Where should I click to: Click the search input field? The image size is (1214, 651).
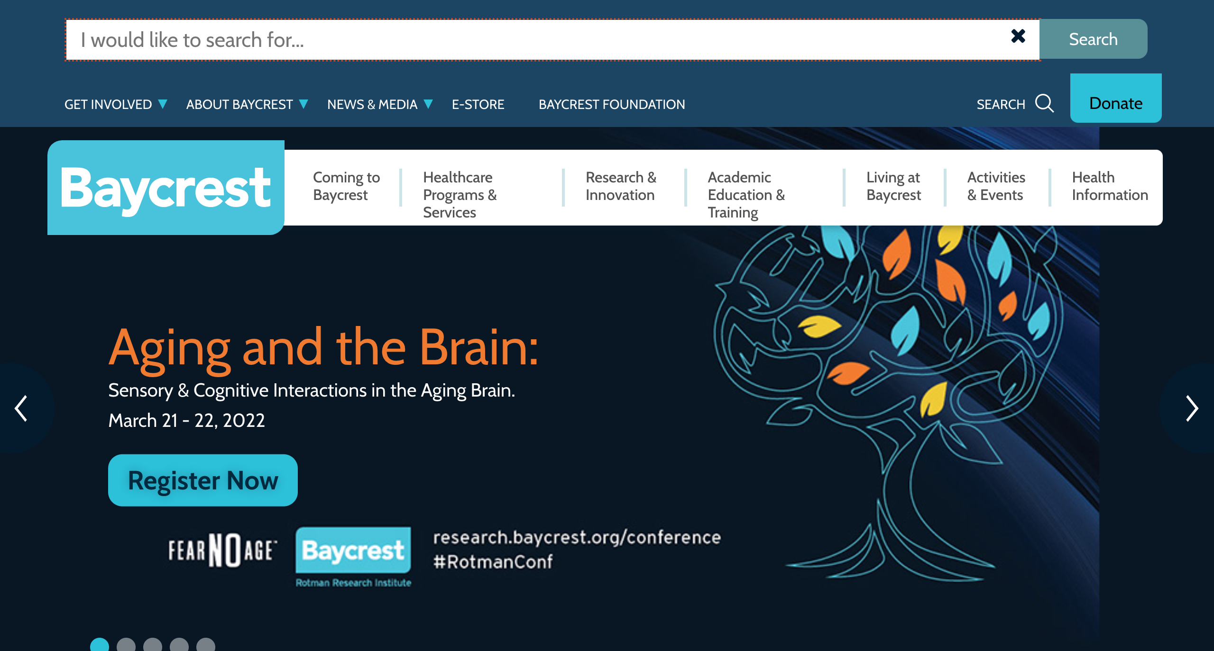point(549,38)
